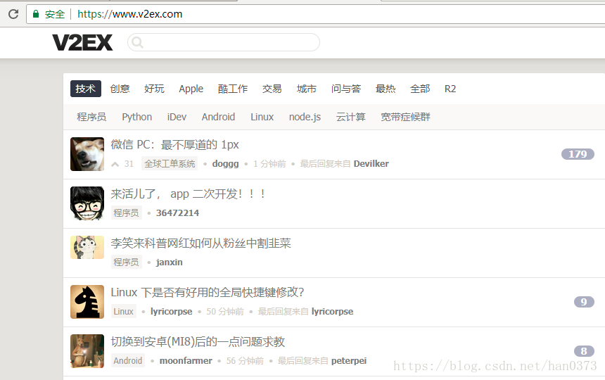The width and height of the screenshot is (605, 380).
Task: Open the R2 tab
Action: tap(450, 89)
